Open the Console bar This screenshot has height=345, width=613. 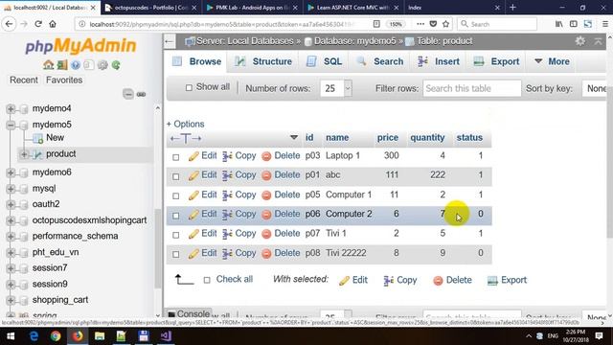click(x=190, y=313)
